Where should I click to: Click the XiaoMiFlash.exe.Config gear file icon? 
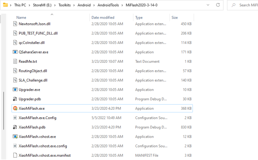[x=15, y=118]
